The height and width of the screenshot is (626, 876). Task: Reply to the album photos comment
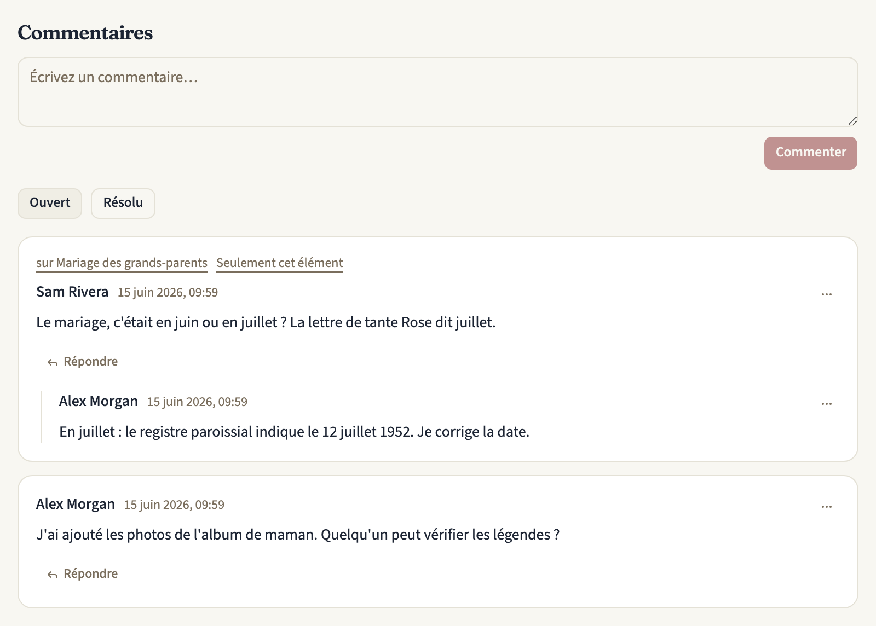(x=83, y=573)
